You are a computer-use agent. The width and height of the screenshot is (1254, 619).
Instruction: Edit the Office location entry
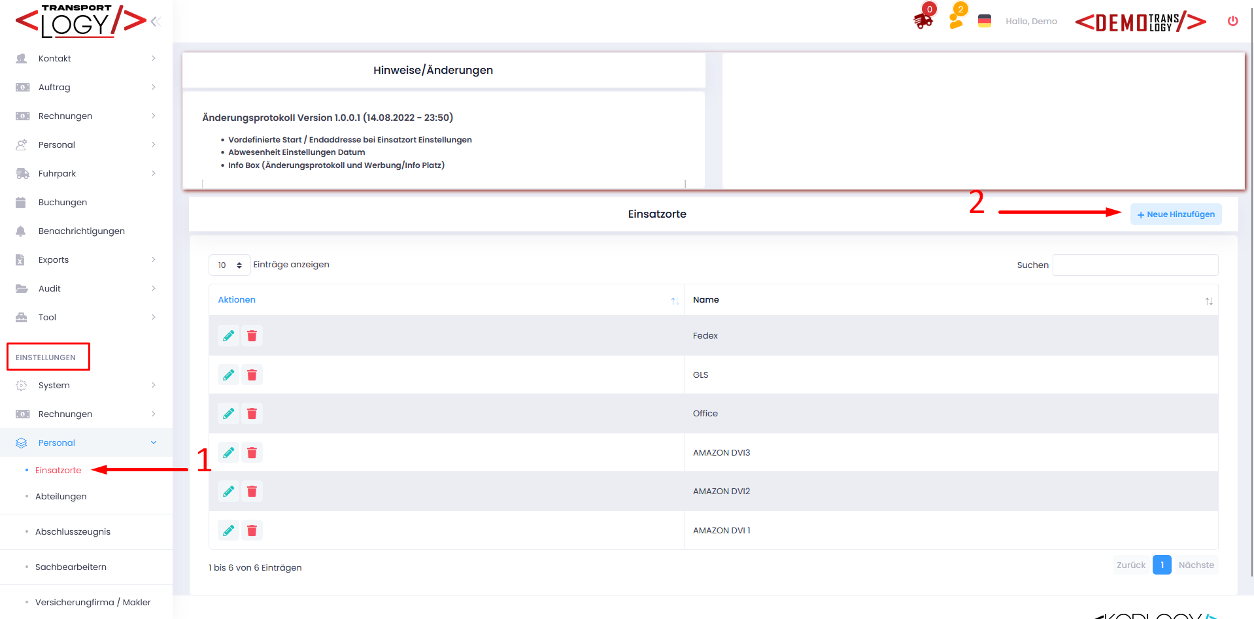pyautogui.click(x=228, y=414)
